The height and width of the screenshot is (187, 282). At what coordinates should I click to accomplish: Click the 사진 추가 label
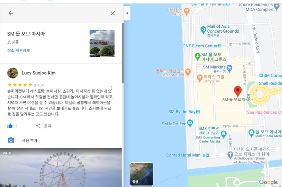[x=30, y=140]
